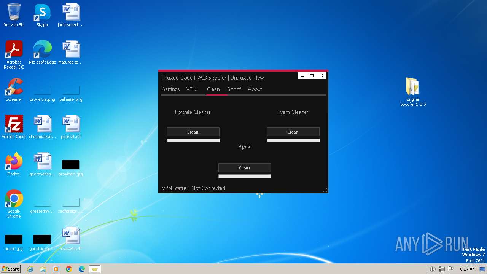Click the Fivem Cleaner label

click(292, 112)
